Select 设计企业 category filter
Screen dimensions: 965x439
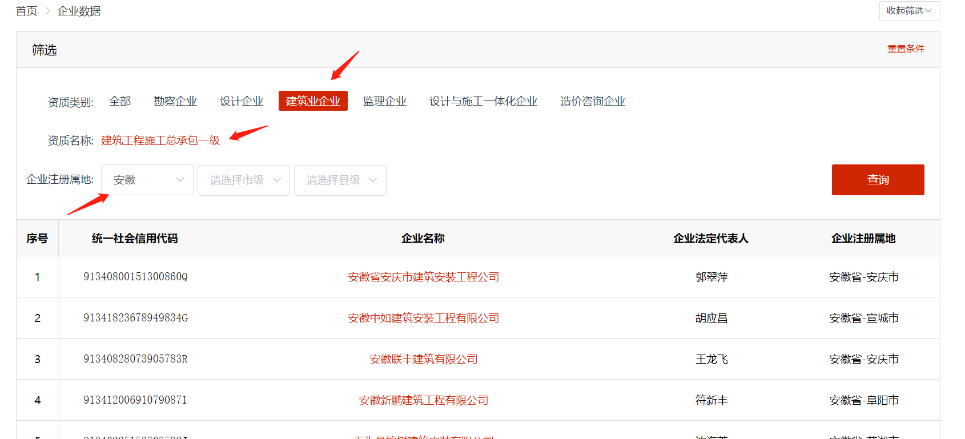[x=242, y=102]
